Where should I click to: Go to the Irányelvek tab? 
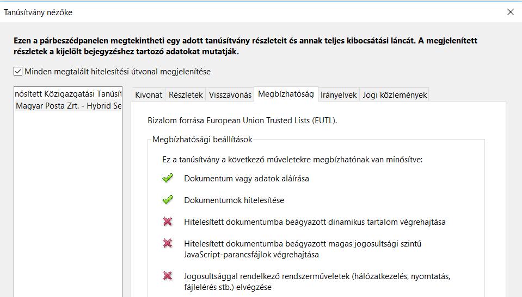(339, 94)
